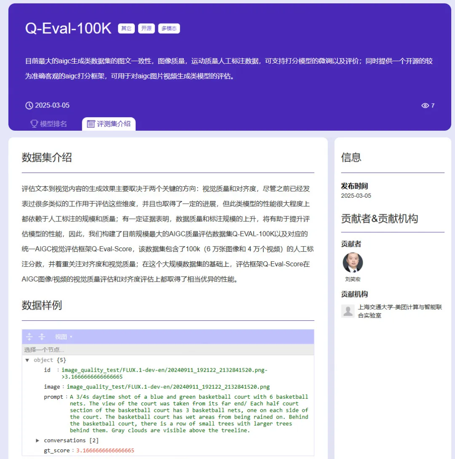Click the expand-all nodes icon in viewer toolbar

[x=29, y=336]
